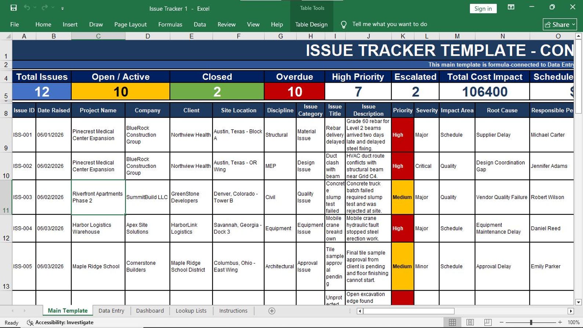Select the Vendor Quality Failure cell
The height and width of the screenshot is (328, 583).
502,197
